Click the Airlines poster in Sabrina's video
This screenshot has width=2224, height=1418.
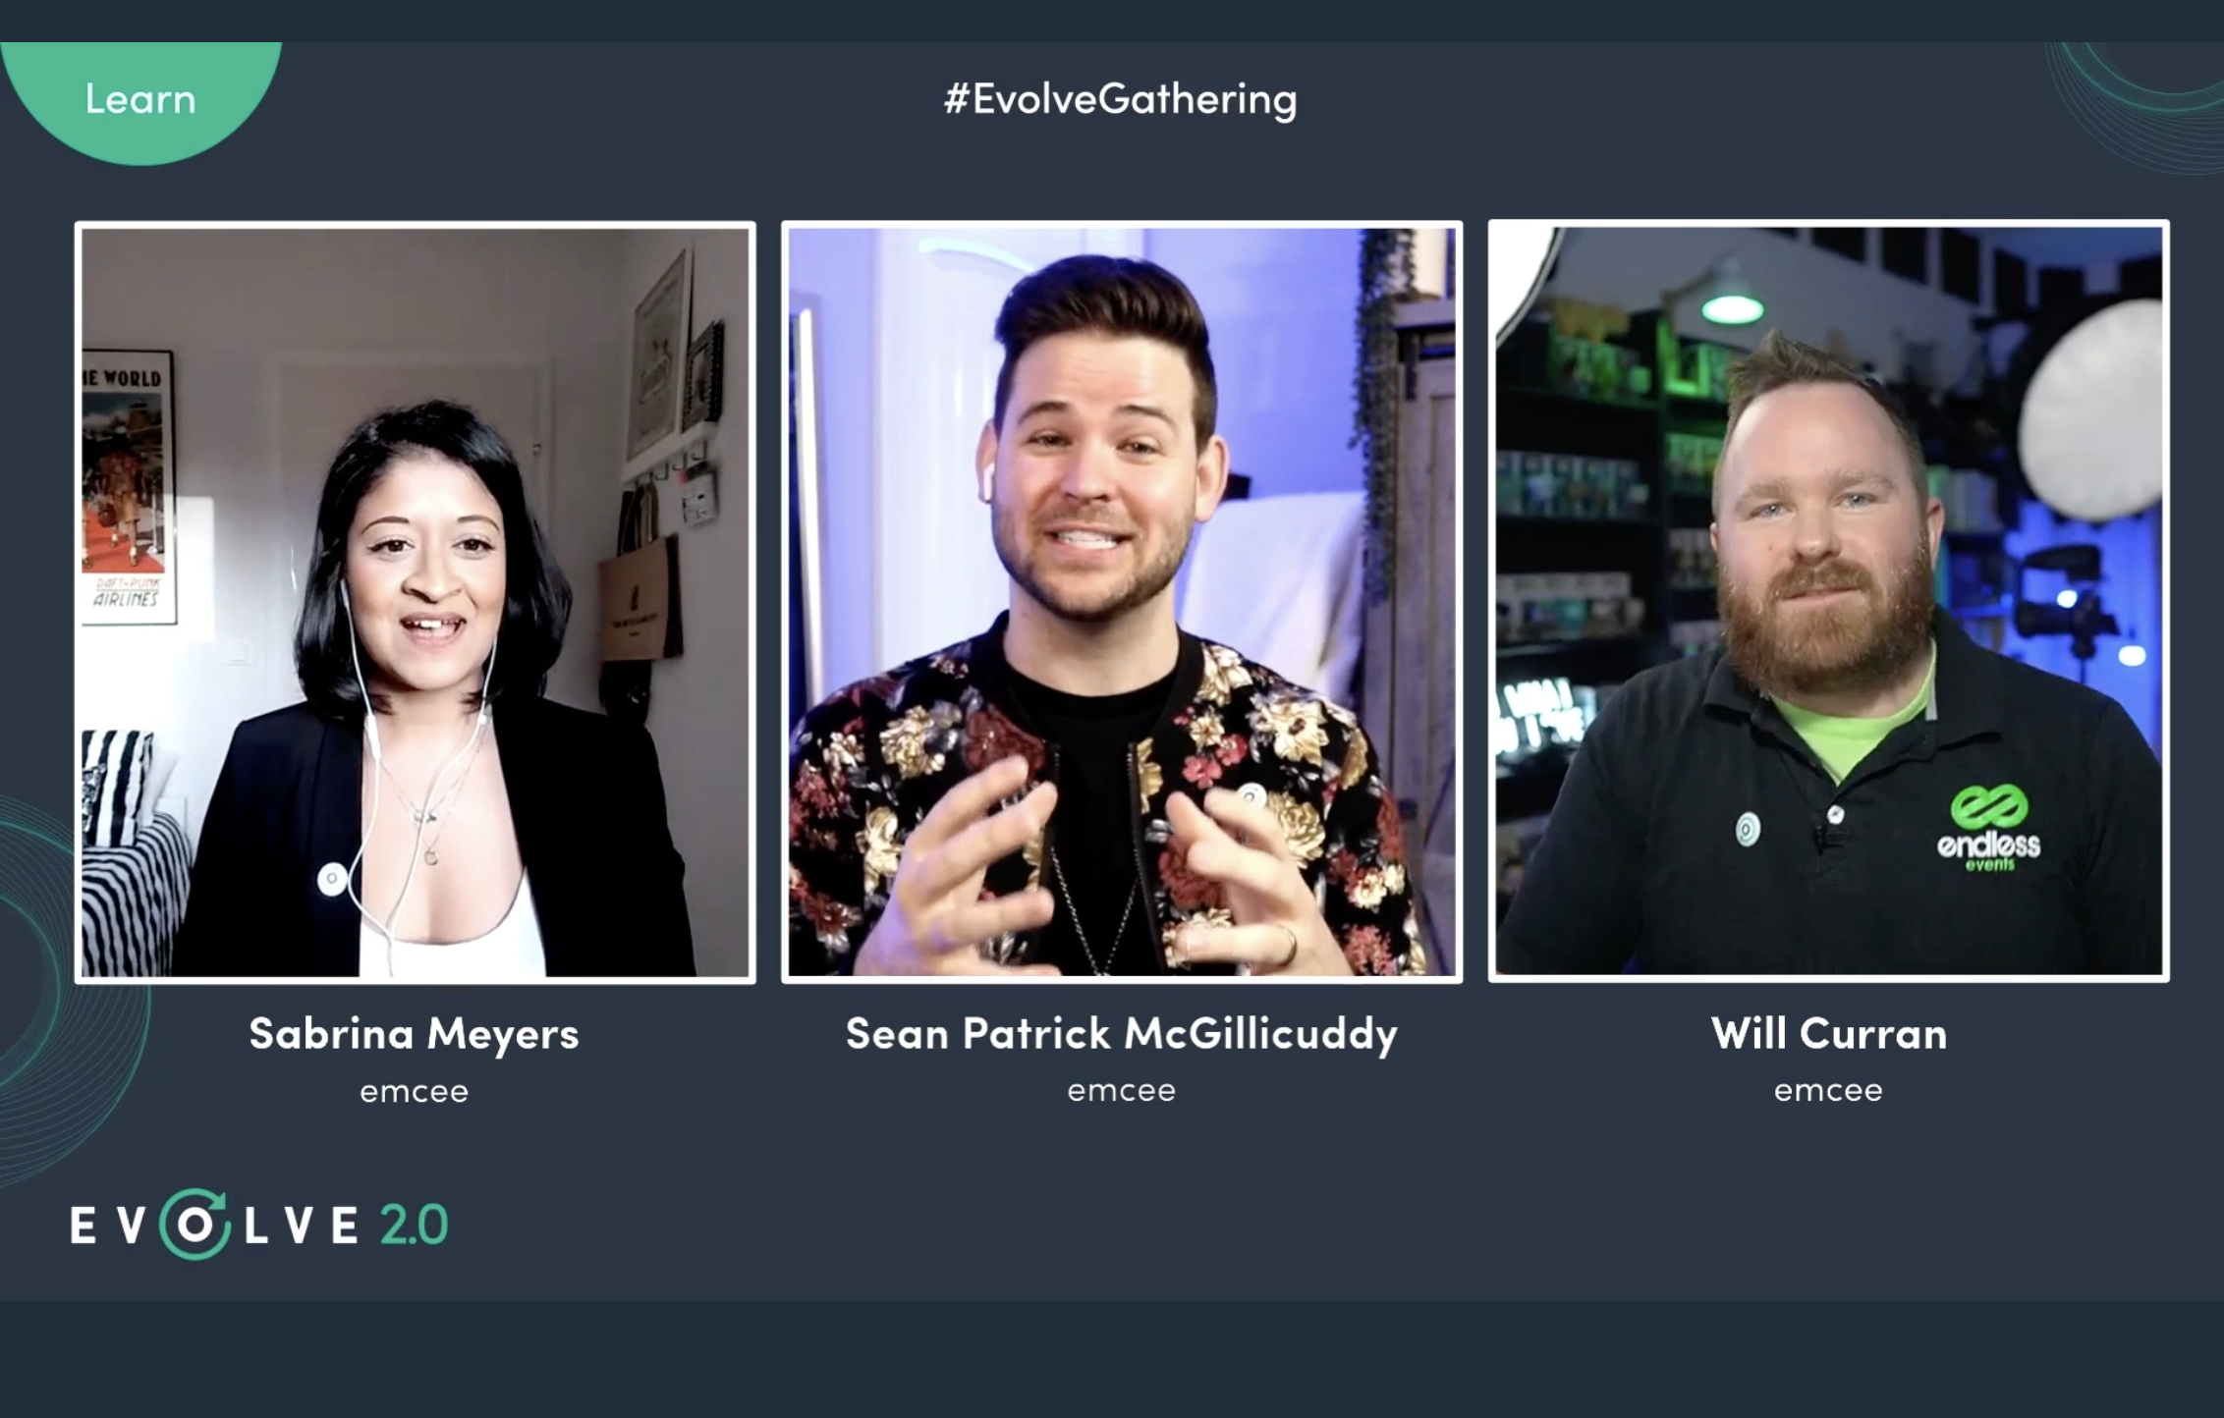click(129, 487)
